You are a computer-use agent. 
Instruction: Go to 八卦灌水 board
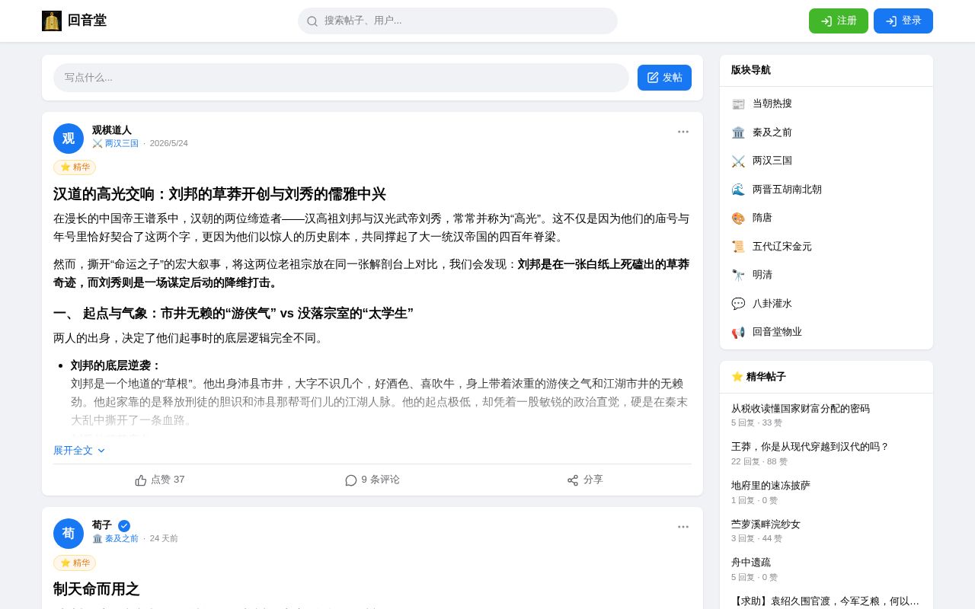point(826,304)
